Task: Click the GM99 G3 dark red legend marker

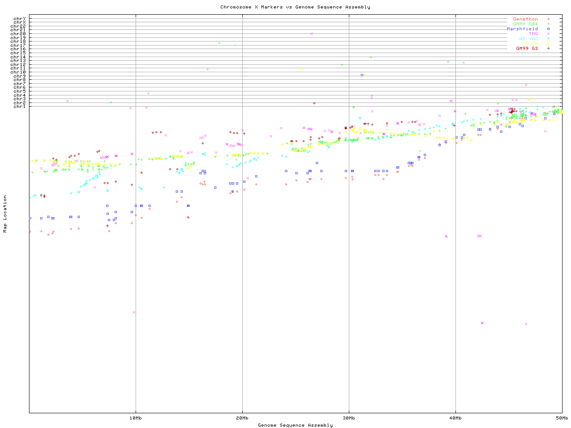Action: (x=548, y=49)
